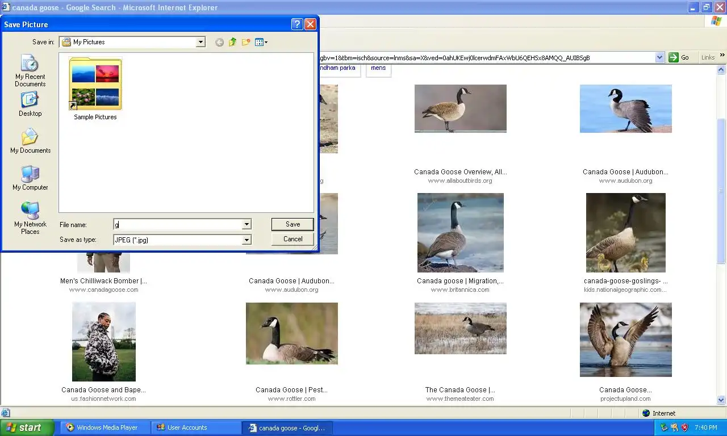This screenshot has height=436, width=727.
Task: Open the 'Canada goose | Migration,...' link
Action: pyautogui.click(x=460, y=280)
